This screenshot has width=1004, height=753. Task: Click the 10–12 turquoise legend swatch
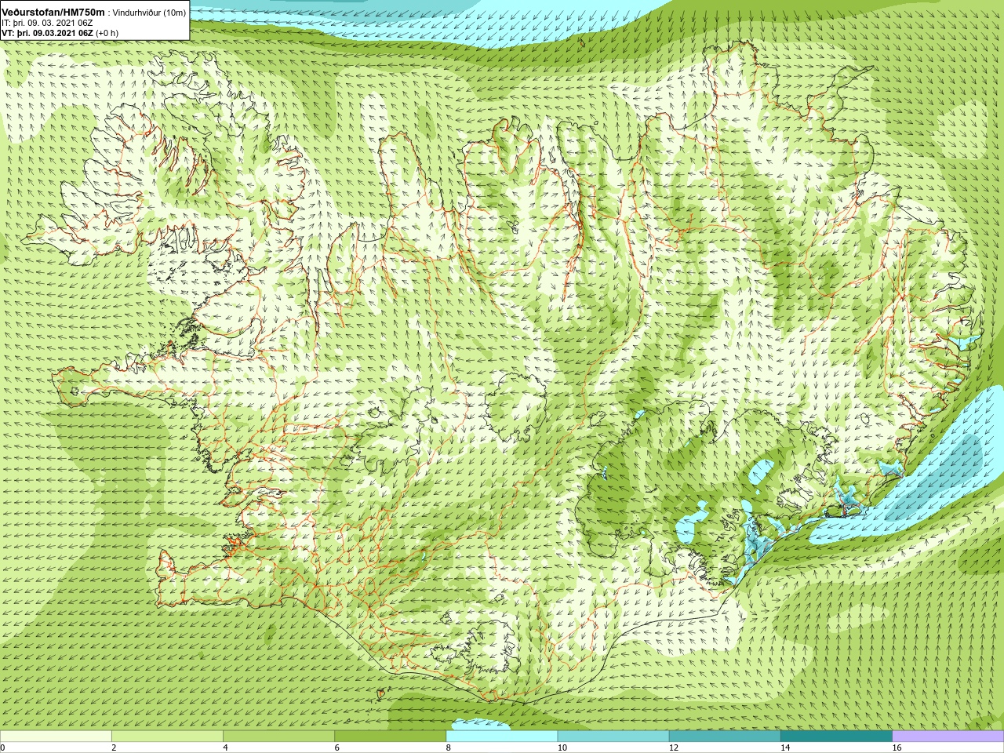(x=613, y=737)
